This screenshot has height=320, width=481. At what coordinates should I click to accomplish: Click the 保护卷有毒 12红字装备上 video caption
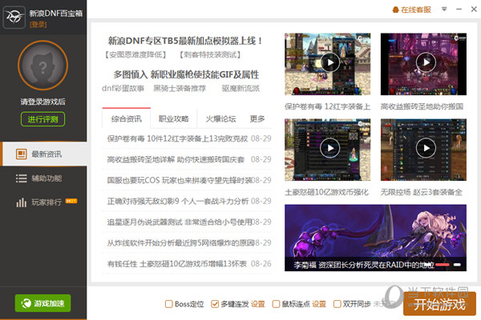[327, 106]
